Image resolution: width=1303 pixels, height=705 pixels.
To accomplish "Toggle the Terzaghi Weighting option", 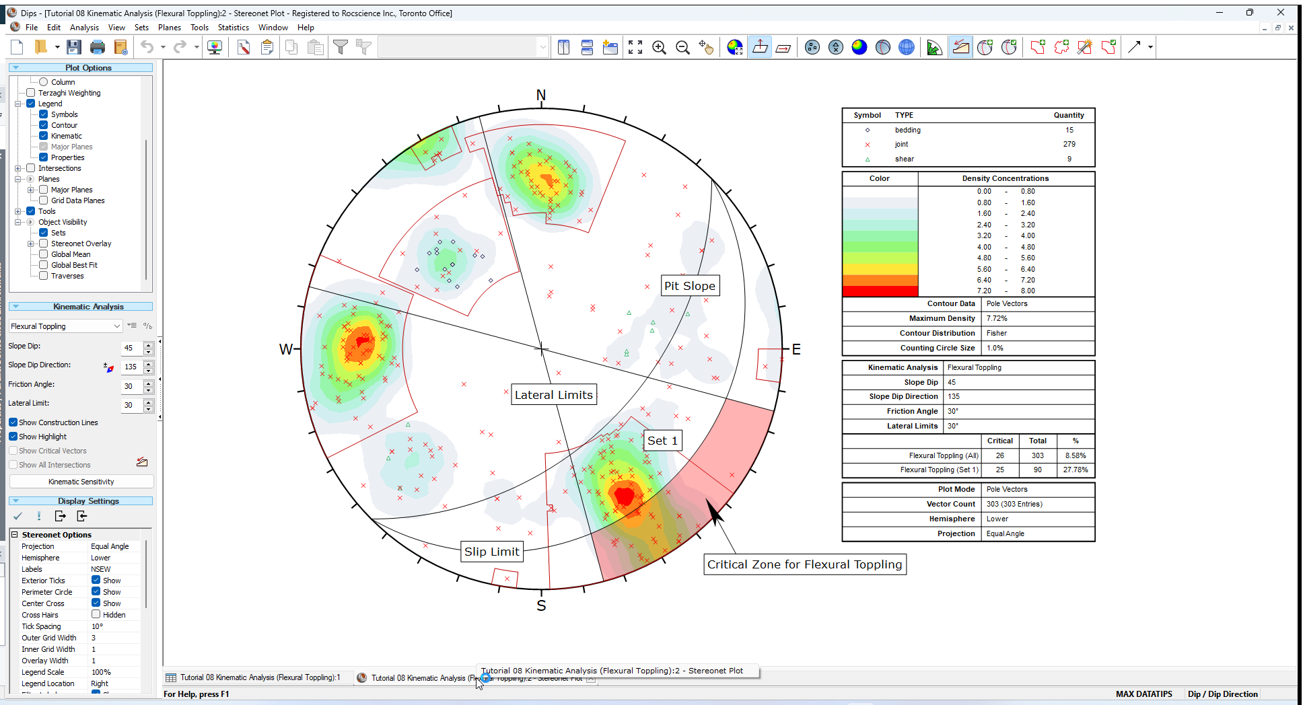I will (30, 92).
